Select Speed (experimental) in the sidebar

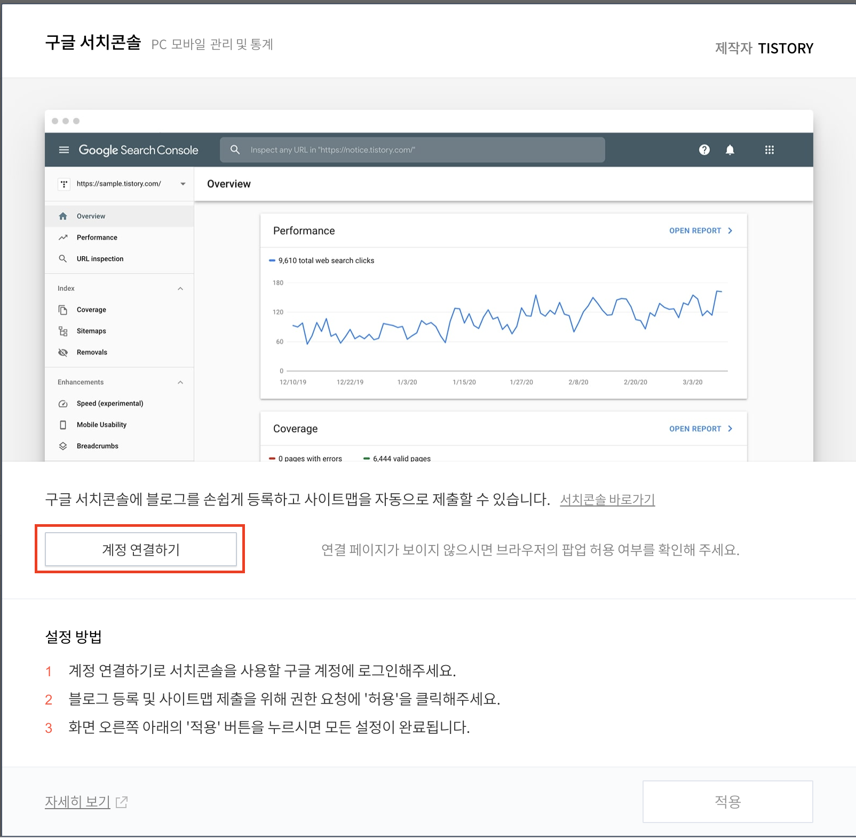coord(119,404)
